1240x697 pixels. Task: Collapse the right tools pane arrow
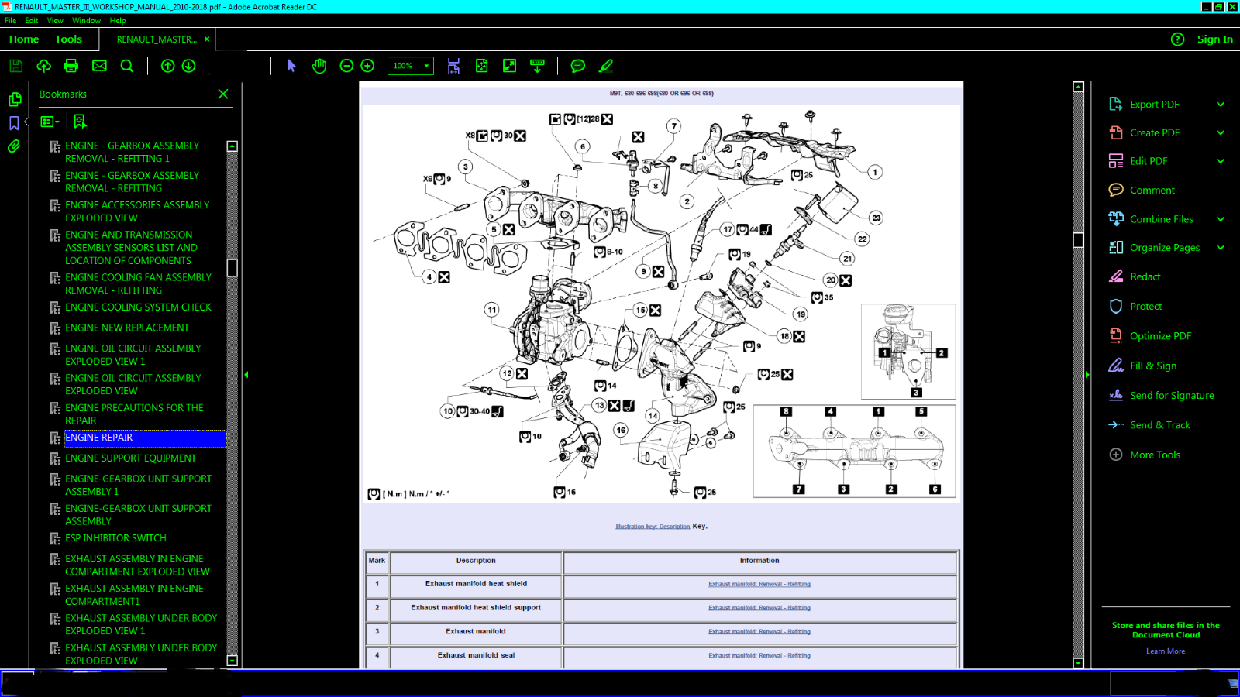pos(1087,375)
